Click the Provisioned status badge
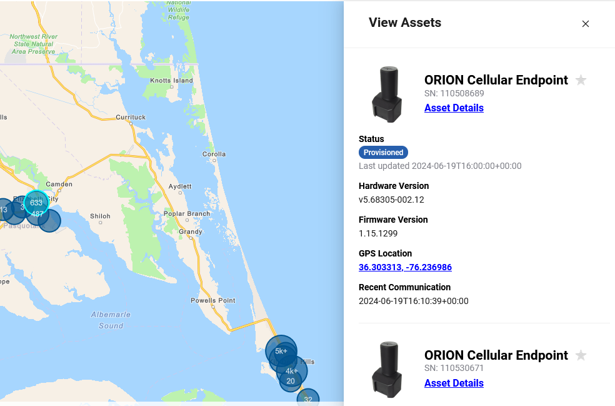Screen dimensions: 615x406 coord(383,152)
